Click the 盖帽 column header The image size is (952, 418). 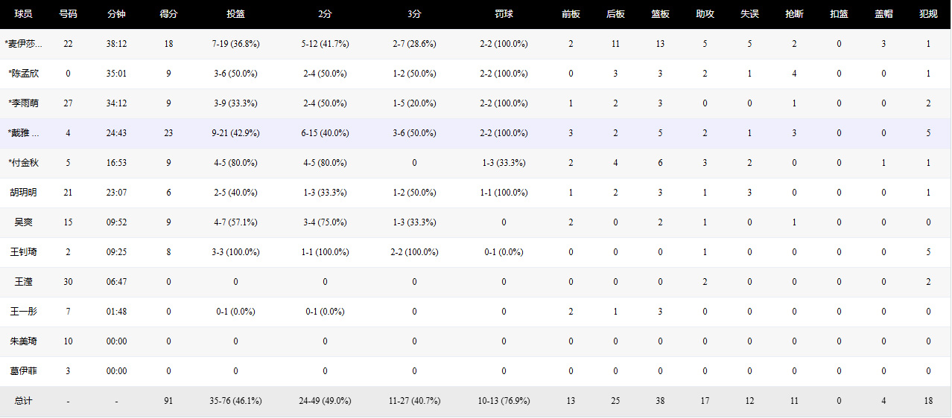pos(883,14)
